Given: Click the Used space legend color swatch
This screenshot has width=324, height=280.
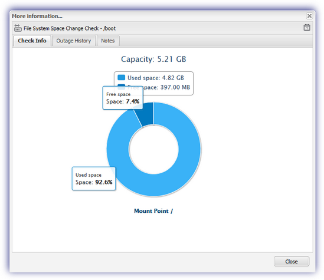Looking at the screenshot, I should [122, 78].
